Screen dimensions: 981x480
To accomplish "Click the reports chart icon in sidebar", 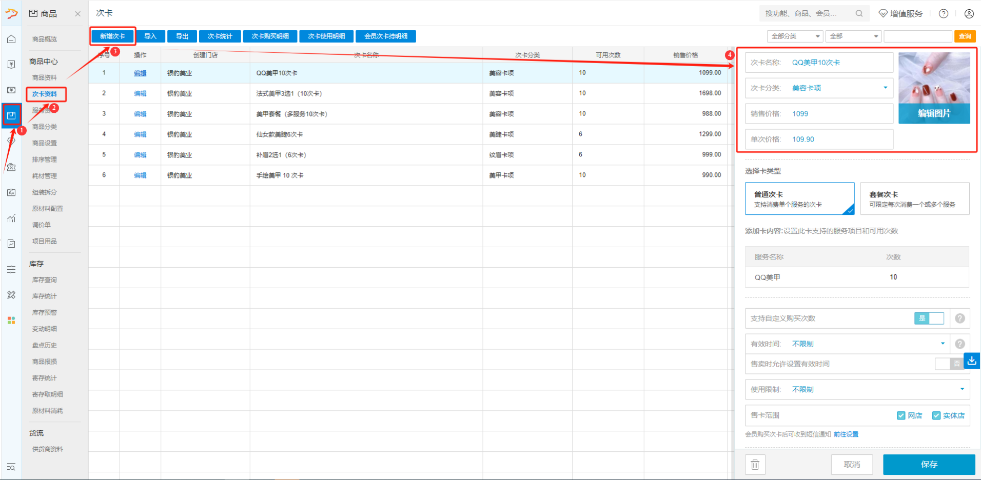I will pos(11,218).
